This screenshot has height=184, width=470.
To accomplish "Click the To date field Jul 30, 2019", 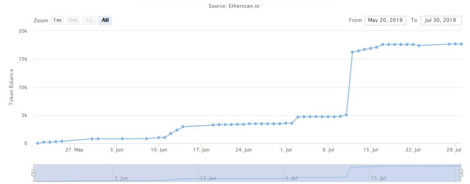I will coord(441,20).
